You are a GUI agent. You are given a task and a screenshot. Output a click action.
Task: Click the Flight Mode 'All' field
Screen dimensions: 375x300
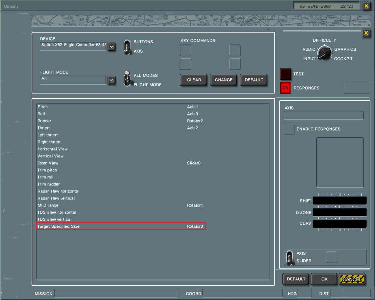73,80
